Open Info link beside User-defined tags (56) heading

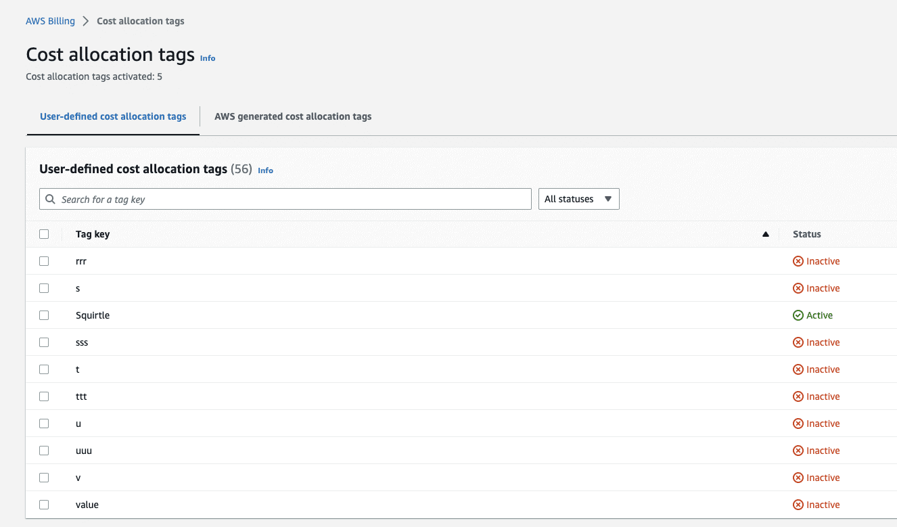coord(266,170)
